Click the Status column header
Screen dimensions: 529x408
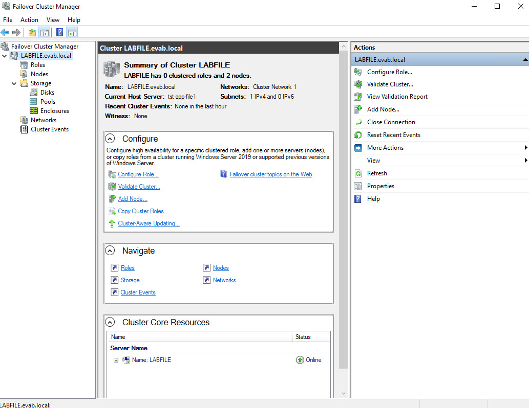pyautogui.click(x=303, y=337)
